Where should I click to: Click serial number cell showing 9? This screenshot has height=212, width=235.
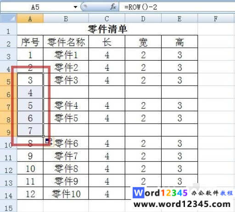click(30, 155)
